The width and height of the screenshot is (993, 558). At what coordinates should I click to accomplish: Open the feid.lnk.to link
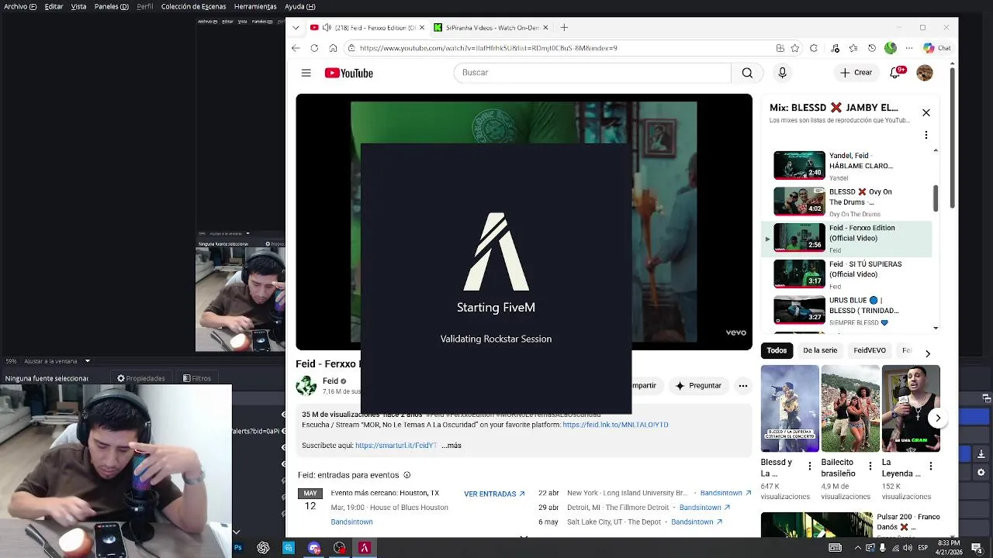pyautogui.click(x=615, y=425)
